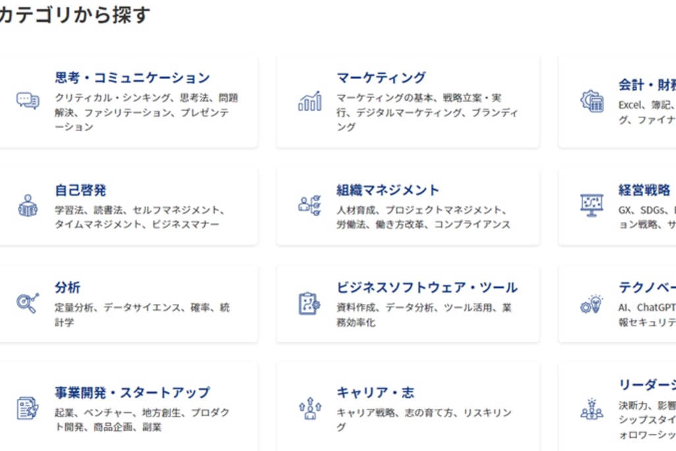The height and width of the screenshot is (451, 676).
Task: Open the マーケティング category title
Action: click(x=381, y=78)
